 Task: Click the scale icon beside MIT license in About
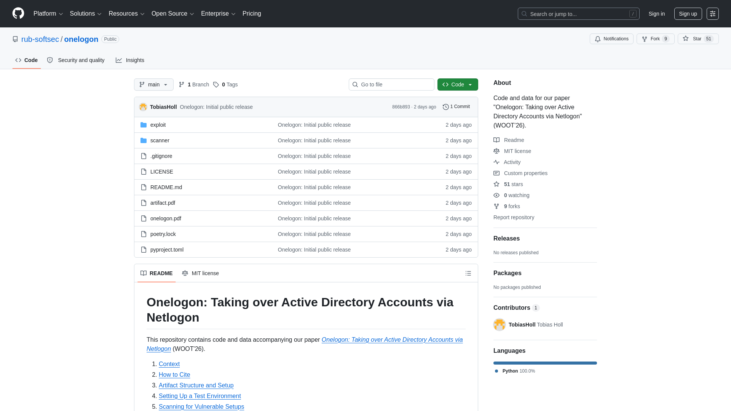pyautogui.click(x=496, y=151)
